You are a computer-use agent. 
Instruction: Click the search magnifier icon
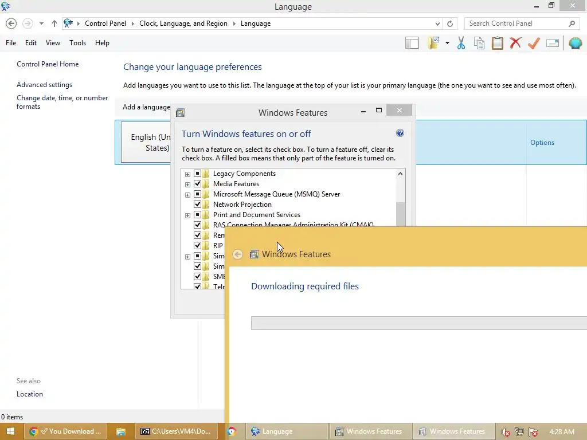click(572, 23)
